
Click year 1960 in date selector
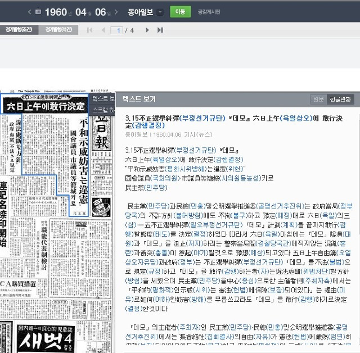pos(56,12)
